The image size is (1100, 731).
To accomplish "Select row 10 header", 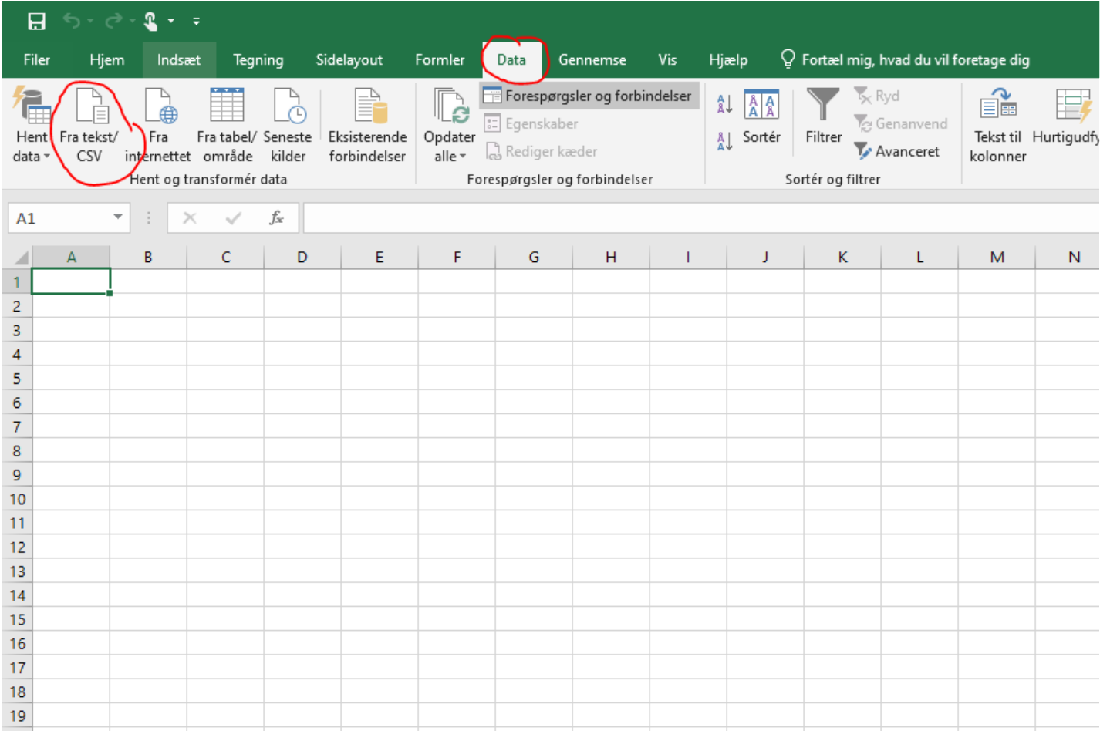I will pyautogui.click(x=16, y=499).
